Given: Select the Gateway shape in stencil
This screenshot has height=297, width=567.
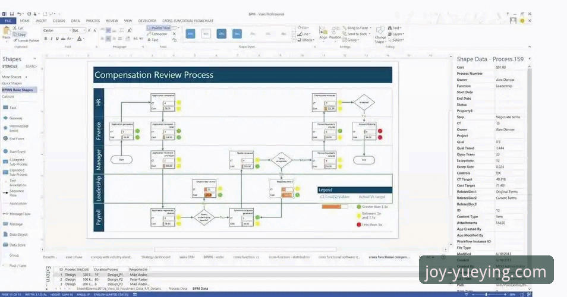Looking at the screenshot, I should point(12,118).
